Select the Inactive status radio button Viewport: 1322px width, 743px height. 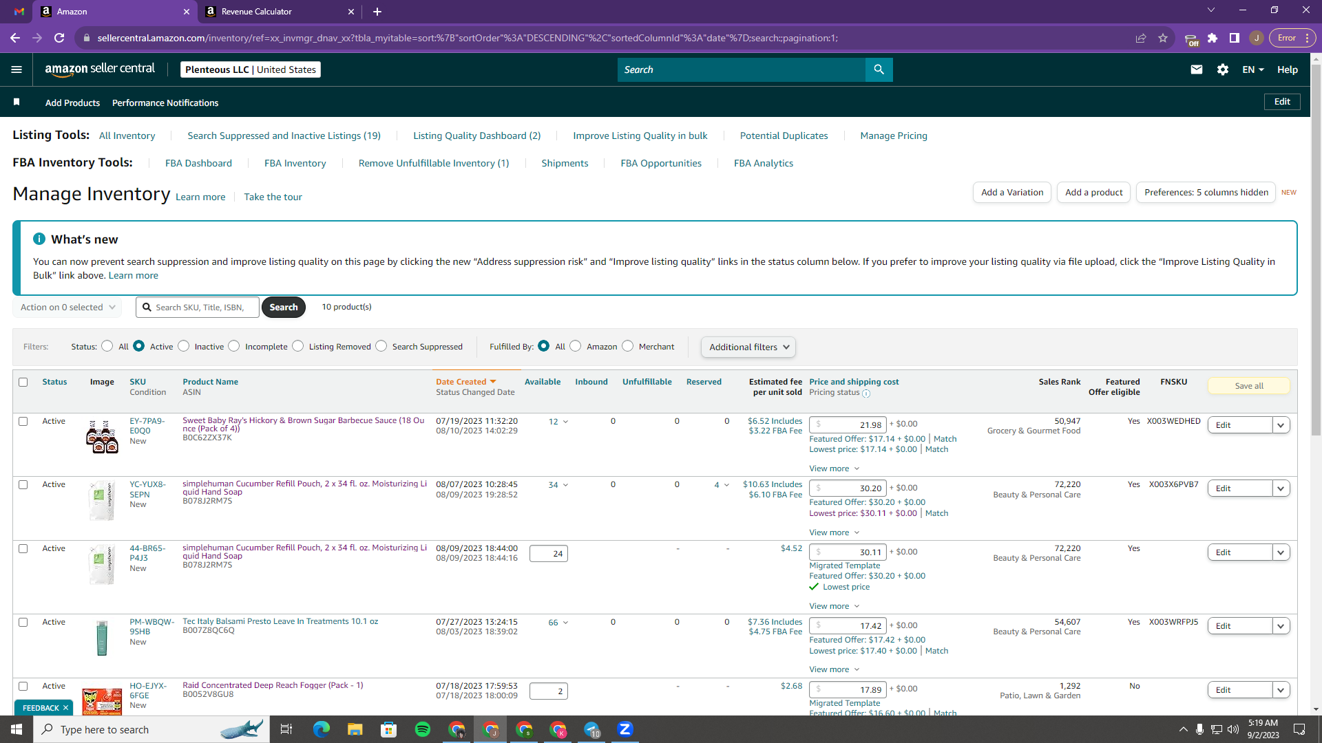(184, 346)
